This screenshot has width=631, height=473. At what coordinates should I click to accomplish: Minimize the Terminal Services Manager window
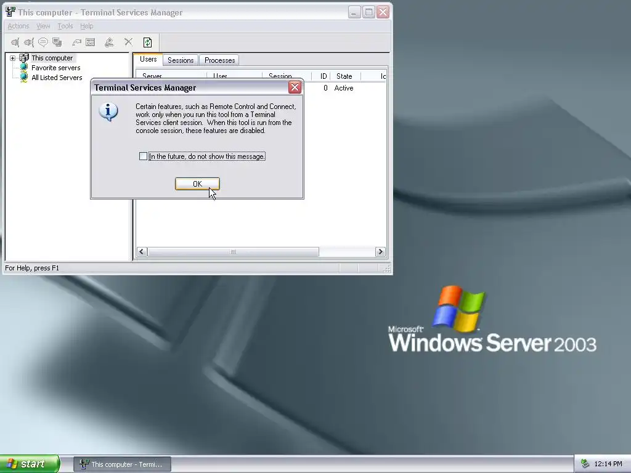click(x=354, y=12)
